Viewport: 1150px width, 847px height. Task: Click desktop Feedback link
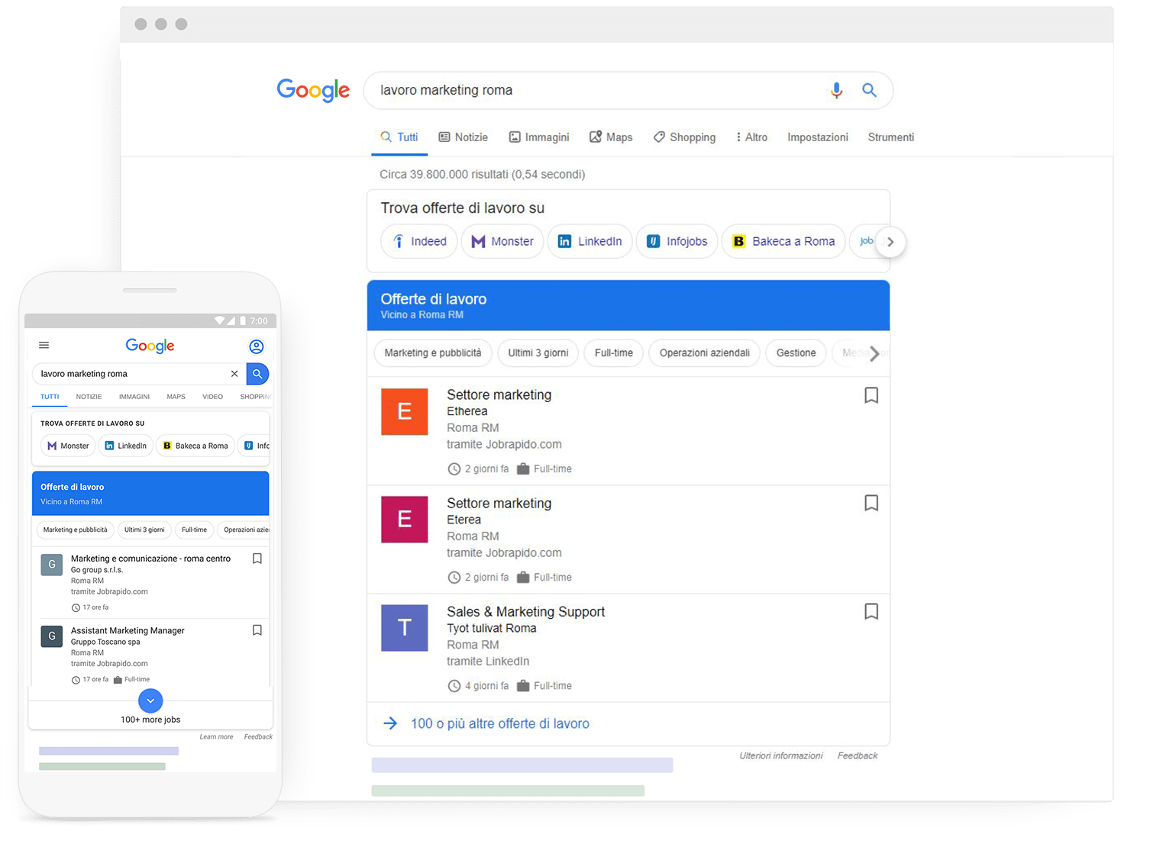point(858,756)
